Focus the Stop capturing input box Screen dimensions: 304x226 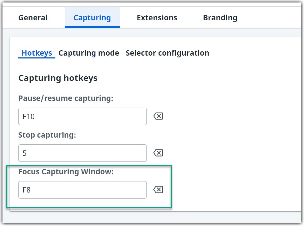(82, 153)
